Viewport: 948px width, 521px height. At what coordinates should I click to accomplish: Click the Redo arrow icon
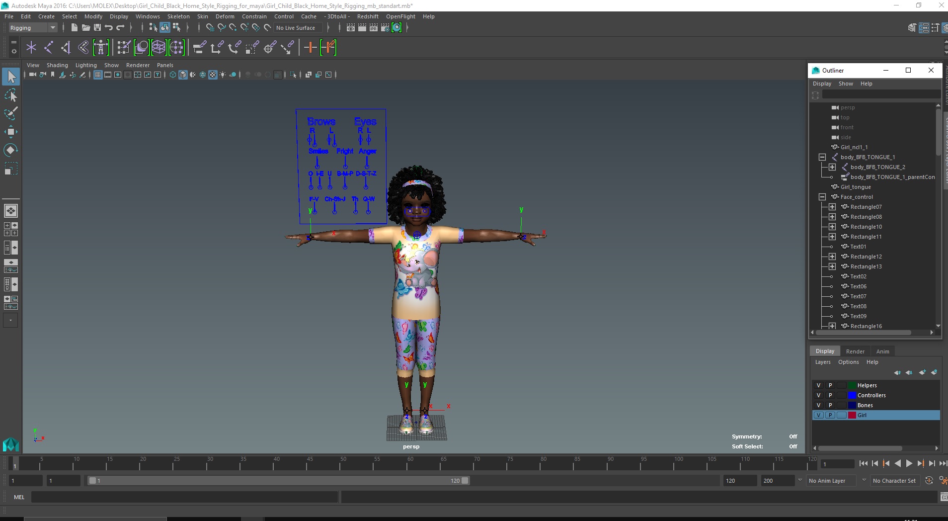pos(120,28)
